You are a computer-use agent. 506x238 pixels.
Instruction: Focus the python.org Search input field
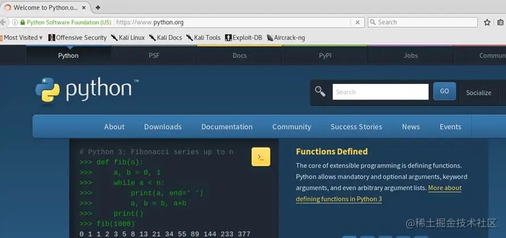pos(380,91)
